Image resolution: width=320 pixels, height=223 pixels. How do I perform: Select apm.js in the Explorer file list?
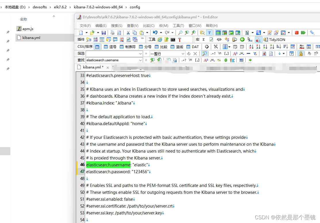(28, 29)
